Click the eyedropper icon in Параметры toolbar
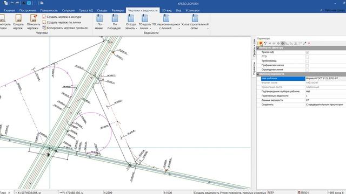The image size is (346, 194). pyautogui.click(x=304, y=43)
